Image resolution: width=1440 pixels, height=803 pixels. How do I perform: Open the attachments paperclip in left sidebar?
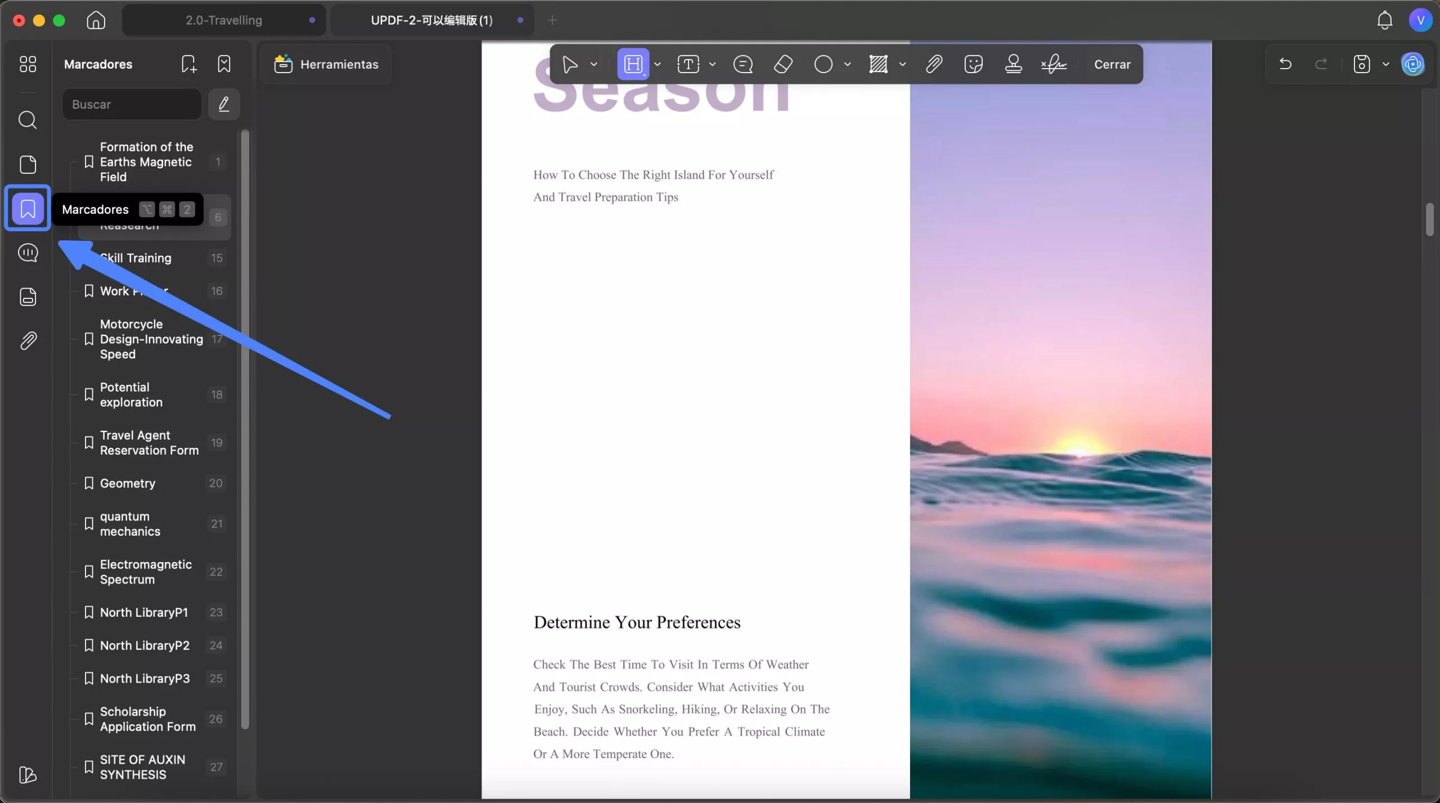click(x=28, y=340)
